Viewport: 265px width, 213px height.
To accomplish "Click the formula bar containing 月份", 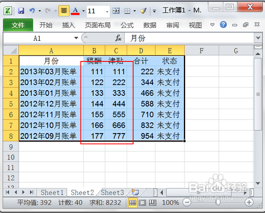I will point(189,38).
